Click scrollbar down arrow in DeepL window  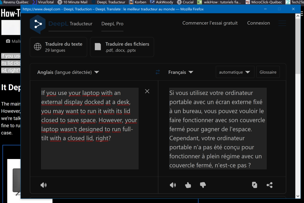298,196
